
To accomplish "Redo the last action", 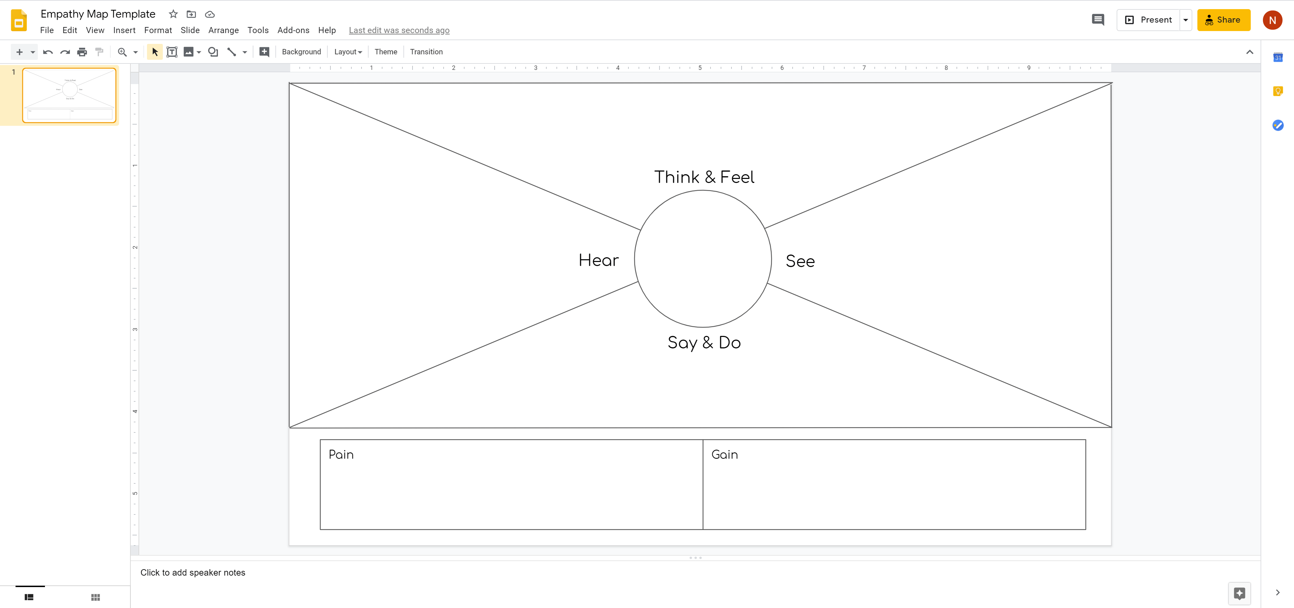I will pos(65,52).
